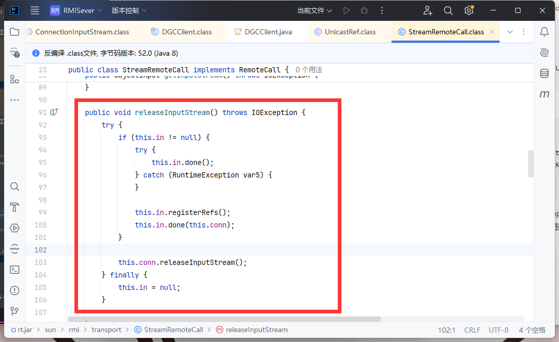Viewport: 559px width, 342px height.
Task: Click the implements gutter icon on line 91
Action: (54, 112)
